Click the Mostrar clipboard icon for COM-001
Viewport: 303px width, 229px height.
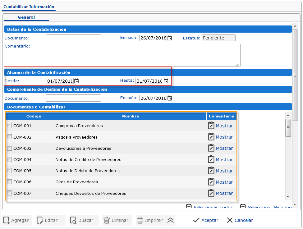212,126
